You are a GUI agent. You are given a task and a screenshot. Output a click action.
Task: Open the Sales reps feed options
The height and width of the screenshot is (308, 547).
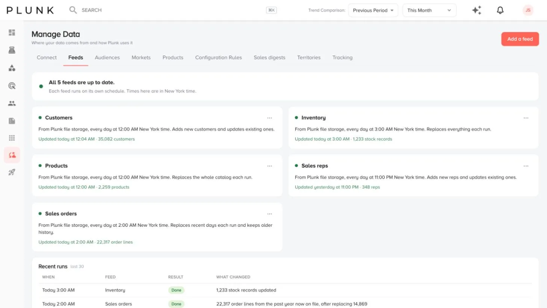point(526,166)
